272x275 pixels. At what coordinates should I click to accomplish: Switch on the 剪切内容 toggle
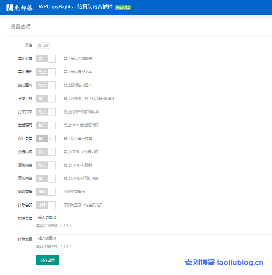[46, 178]
